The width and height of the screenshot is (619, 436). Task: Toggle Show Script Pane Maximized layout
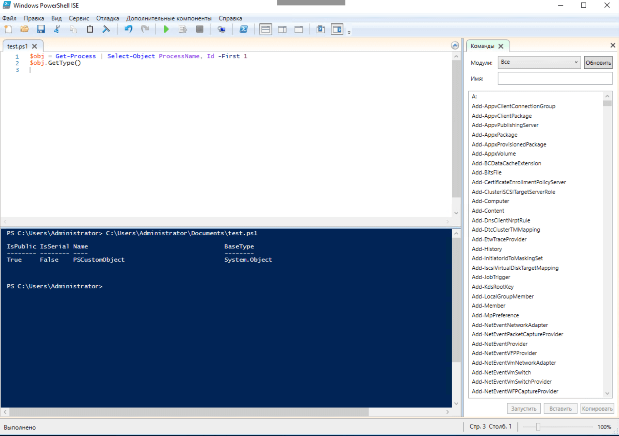click(x=298, y=29)
